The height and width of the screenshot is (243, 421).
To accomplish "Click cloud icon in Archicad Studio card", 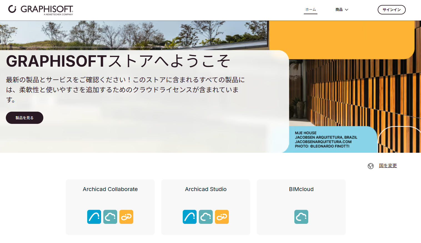I will point(206,217).
